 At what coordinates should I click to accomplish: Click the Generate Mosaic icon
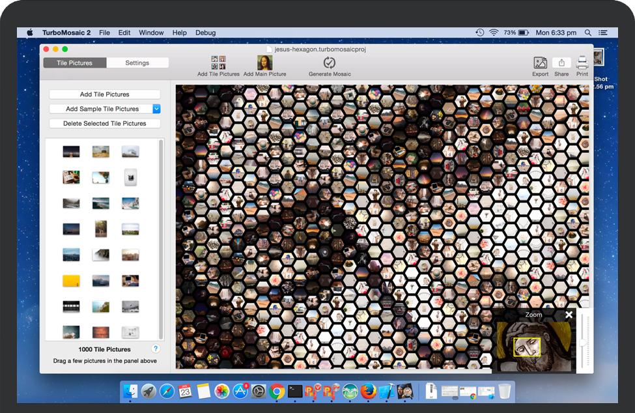330,63
